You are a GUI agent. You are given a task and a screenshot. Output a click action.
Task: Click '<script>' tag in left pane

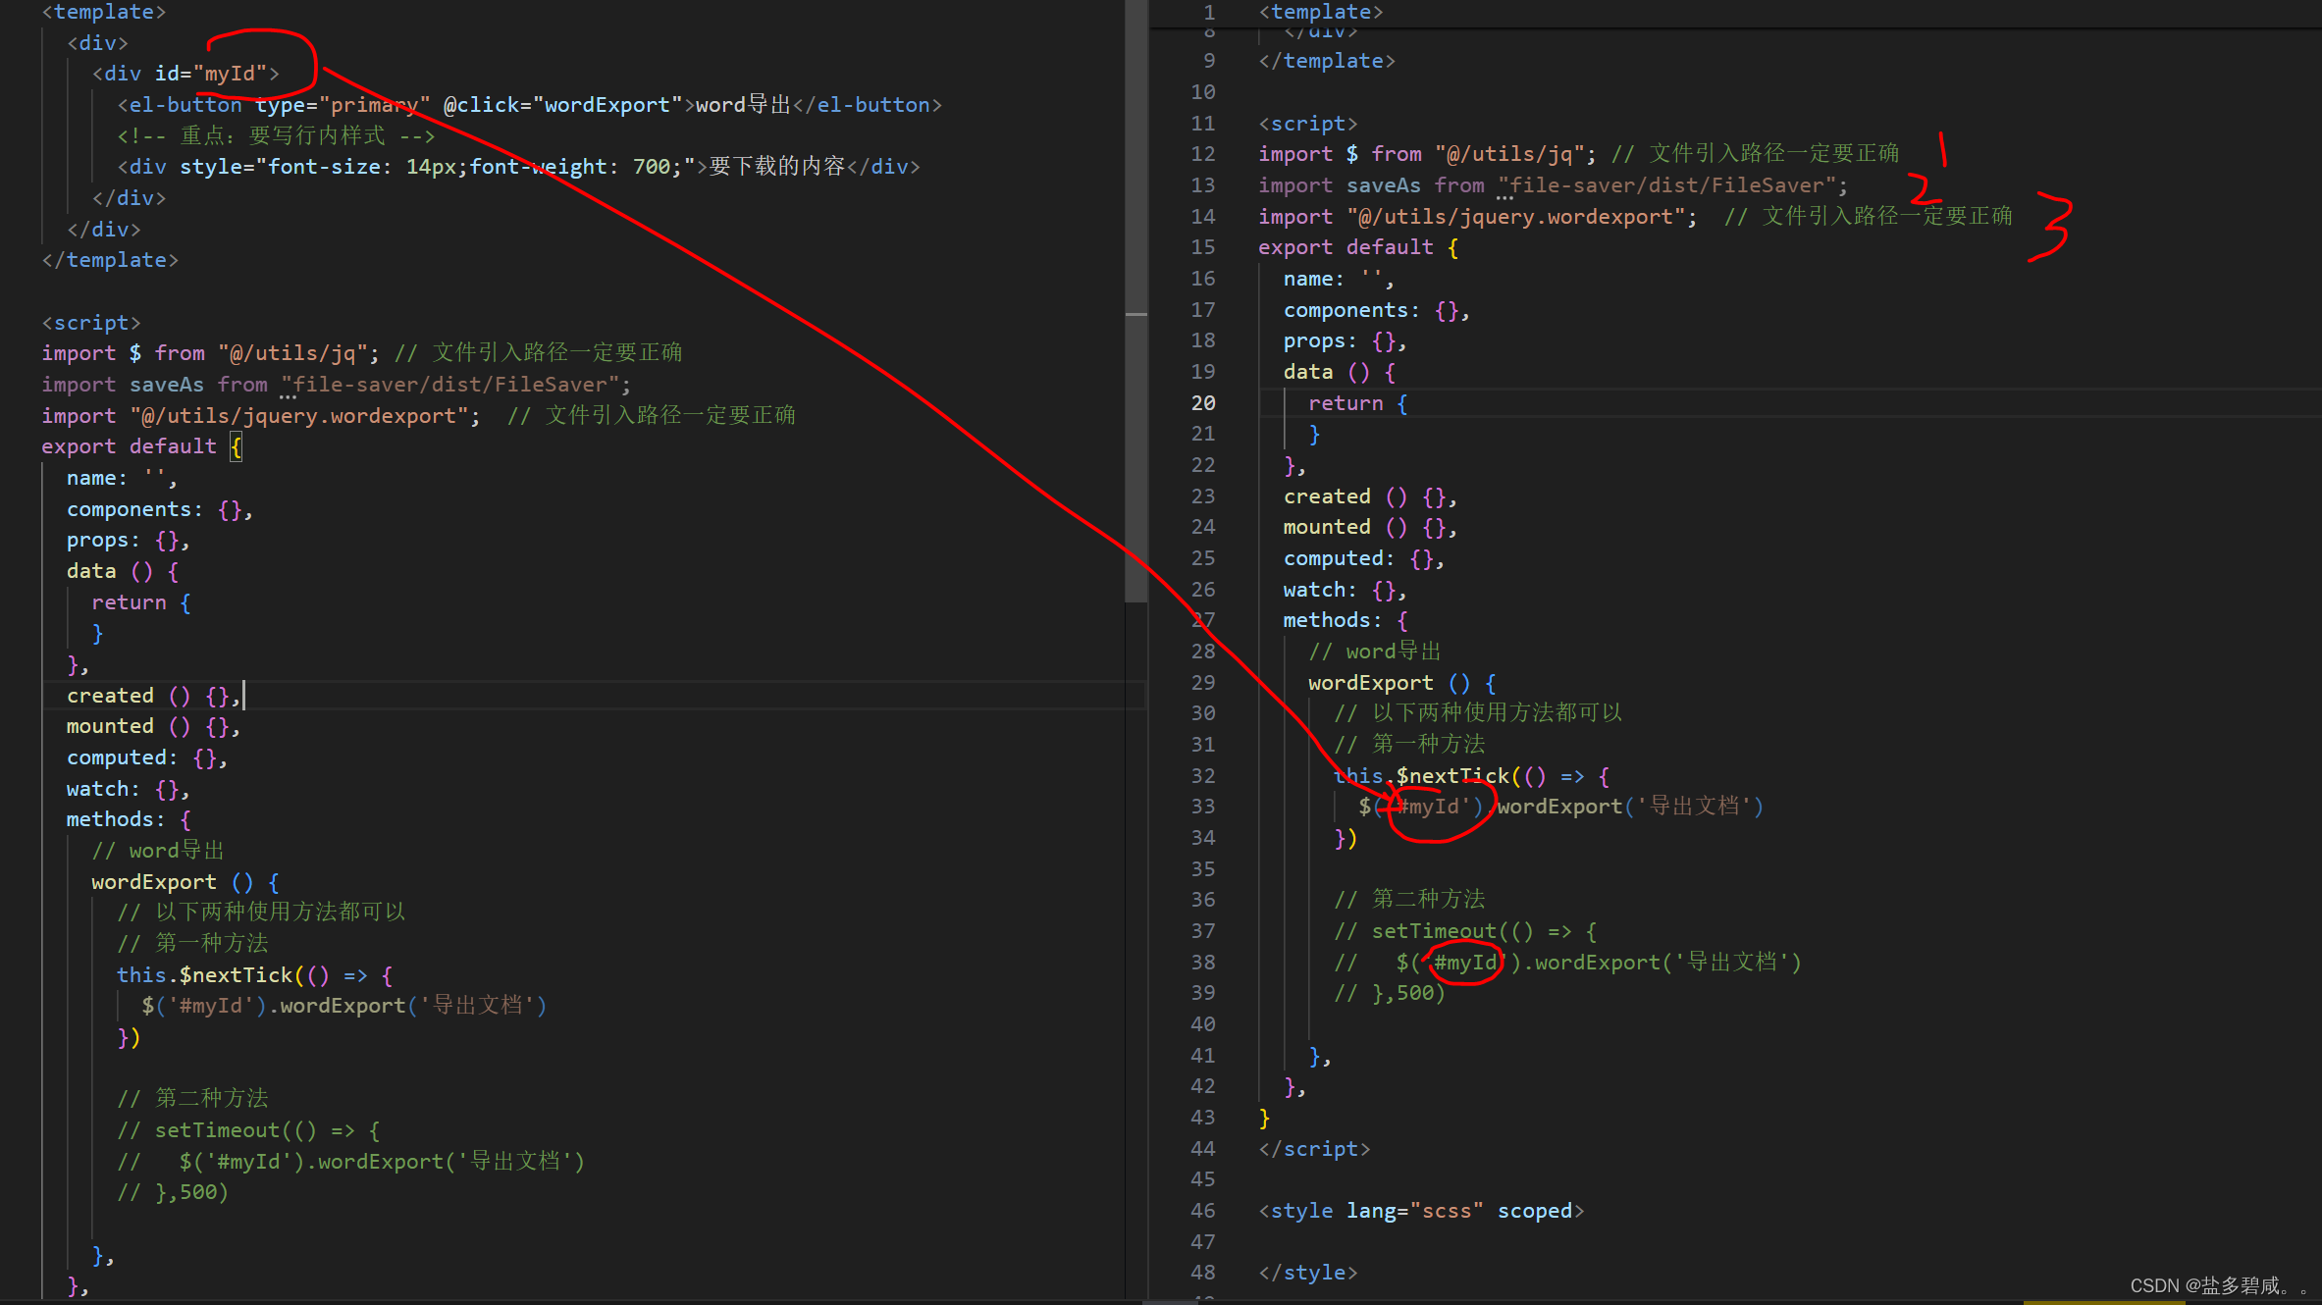coord(91,322)
